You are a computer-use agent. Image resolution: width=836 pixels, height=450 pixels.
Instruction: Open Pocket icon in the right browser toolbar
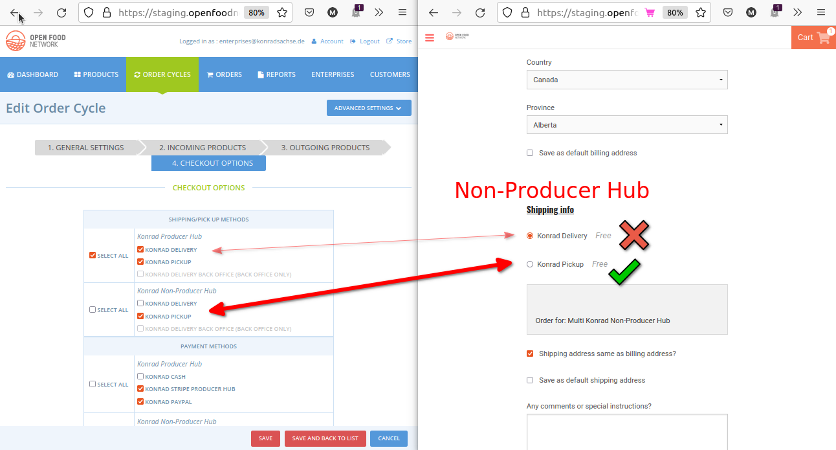pos(728,12)
